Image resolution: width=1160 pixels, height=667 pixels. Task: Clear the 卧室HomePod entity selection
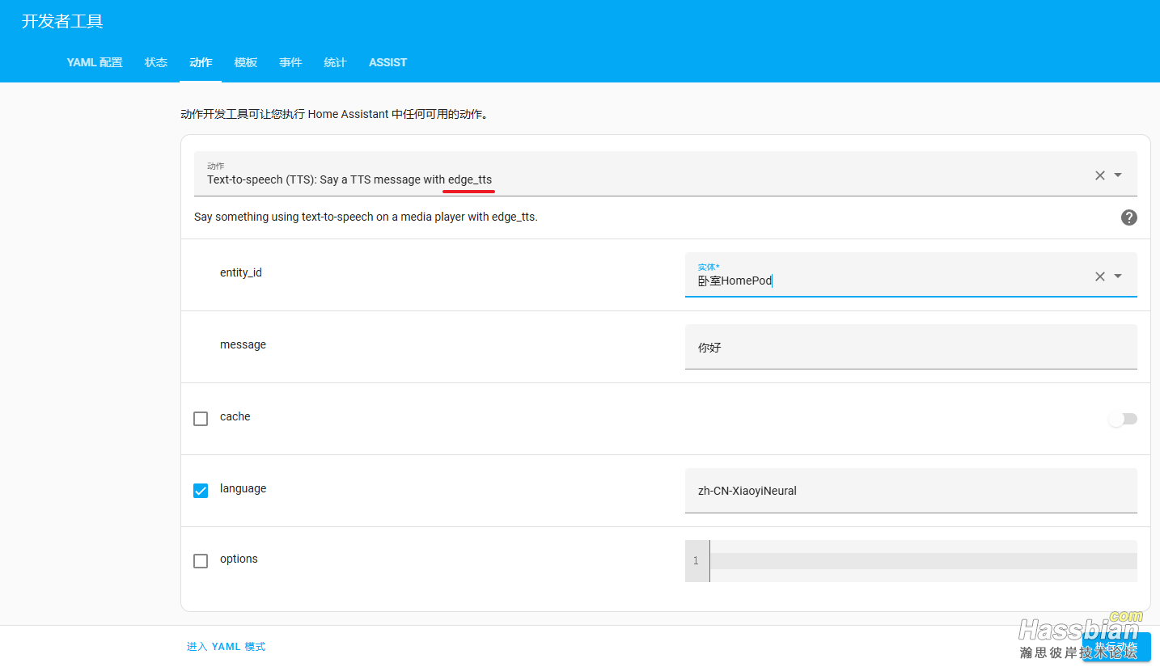pyautogui.click(x=1099, y=277)
